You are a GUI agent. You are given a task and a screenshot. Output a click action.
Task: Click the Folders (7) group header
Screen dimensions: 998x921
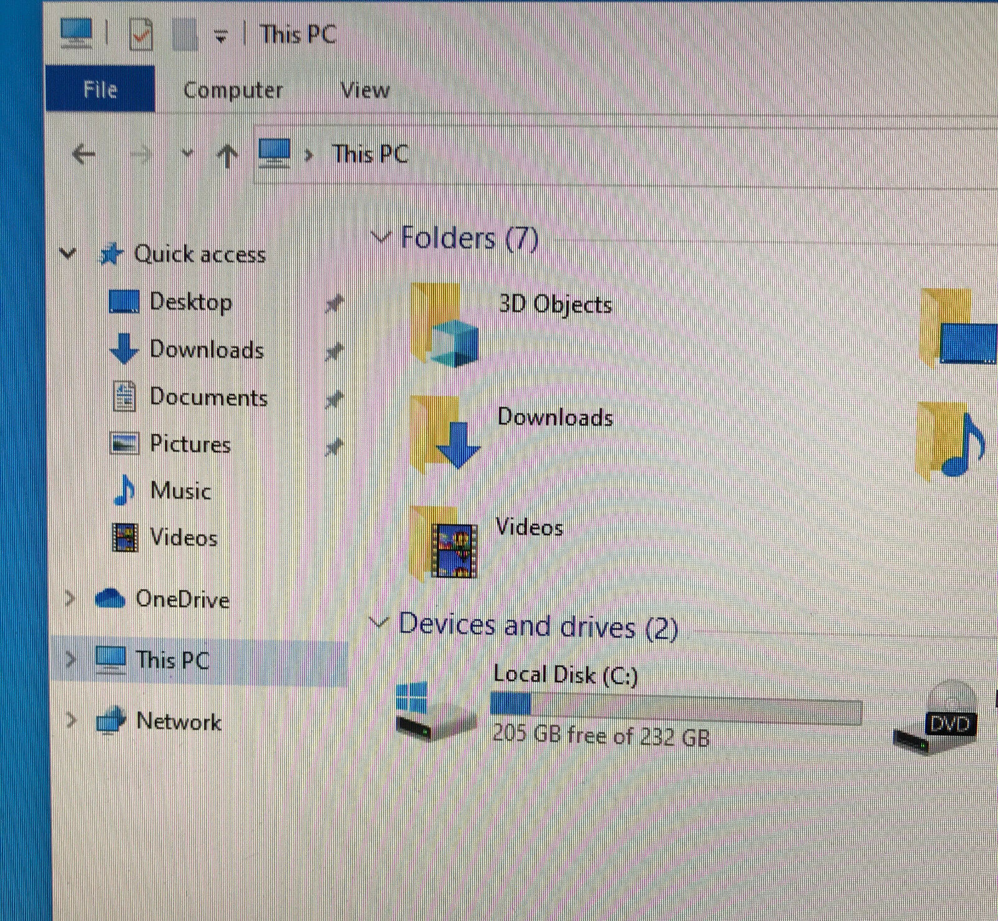[469, 238]
